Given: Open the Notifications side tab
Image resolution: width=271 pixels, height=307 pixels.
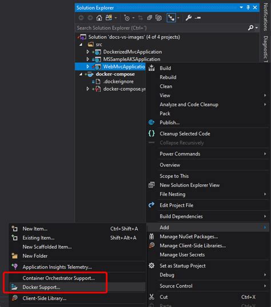Looking at the screenshot, I should [265, 17].
